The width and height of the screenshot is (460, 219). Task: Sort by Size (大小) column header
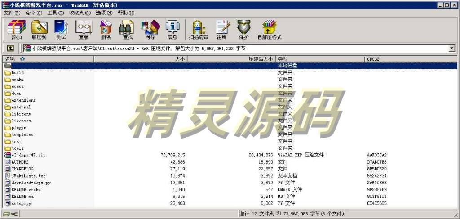point(140,59)
